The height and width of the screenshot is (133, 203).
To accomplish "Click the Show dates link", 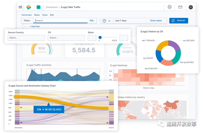I will tap(156, 21).
